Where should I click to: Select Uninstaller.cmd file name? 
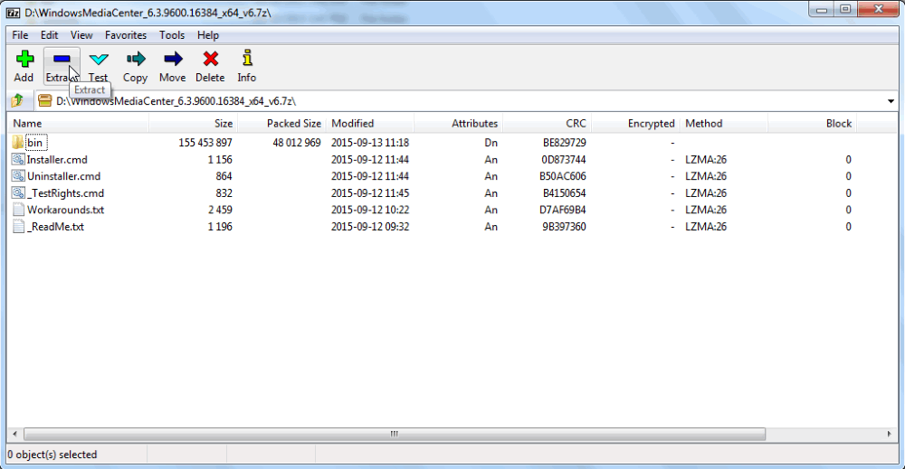coord(63,176)
